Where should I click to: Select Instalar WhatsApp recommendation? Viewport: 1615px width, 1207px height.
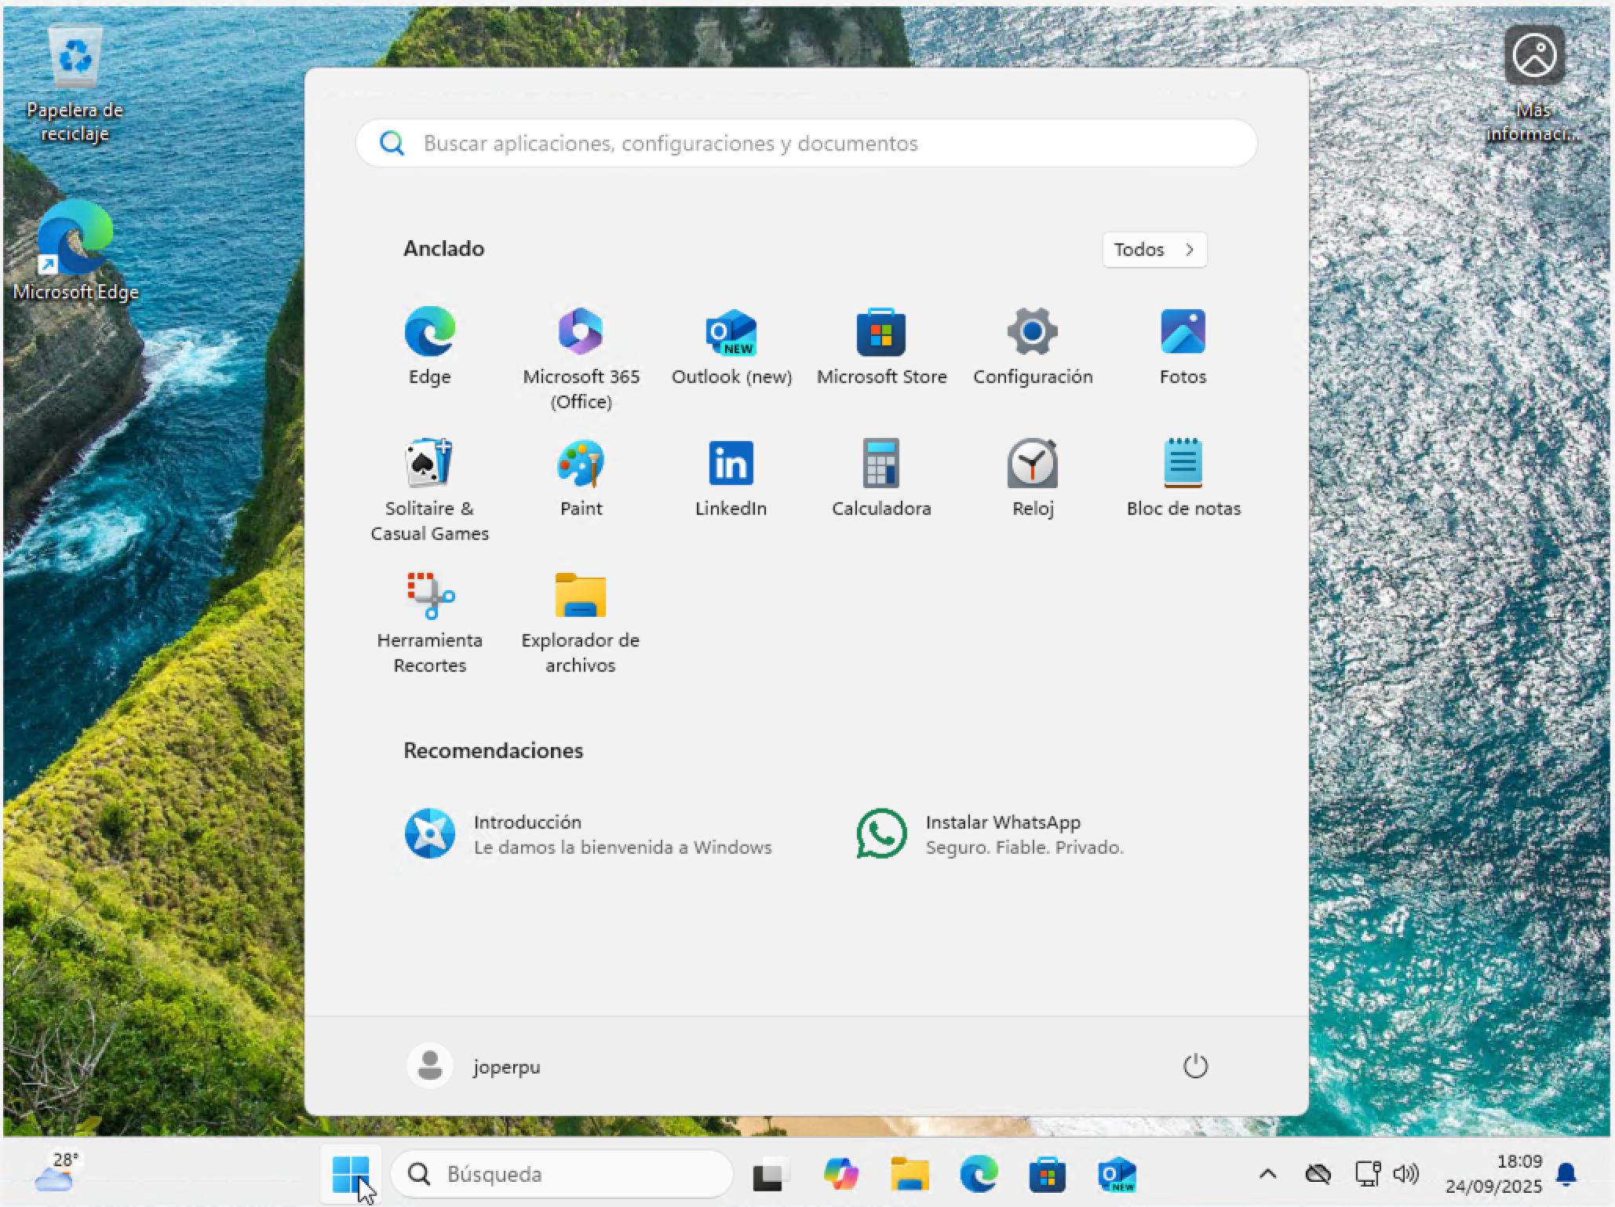click(x=990, y=834)
